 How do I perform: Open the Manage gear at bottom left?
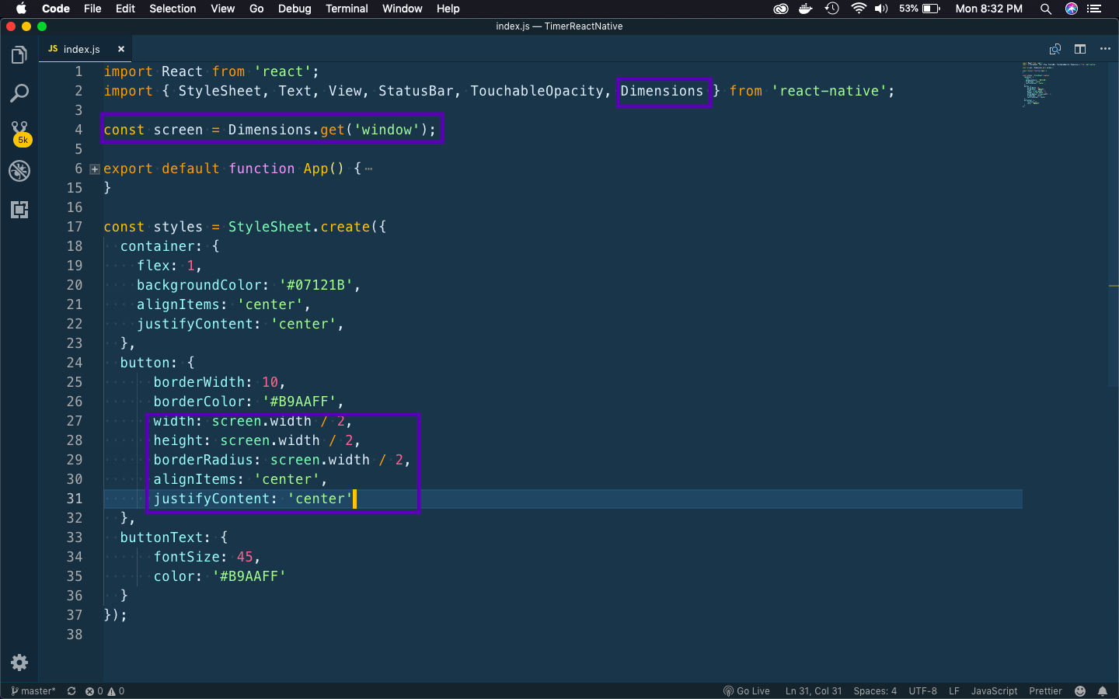click(x=19, y=662)
